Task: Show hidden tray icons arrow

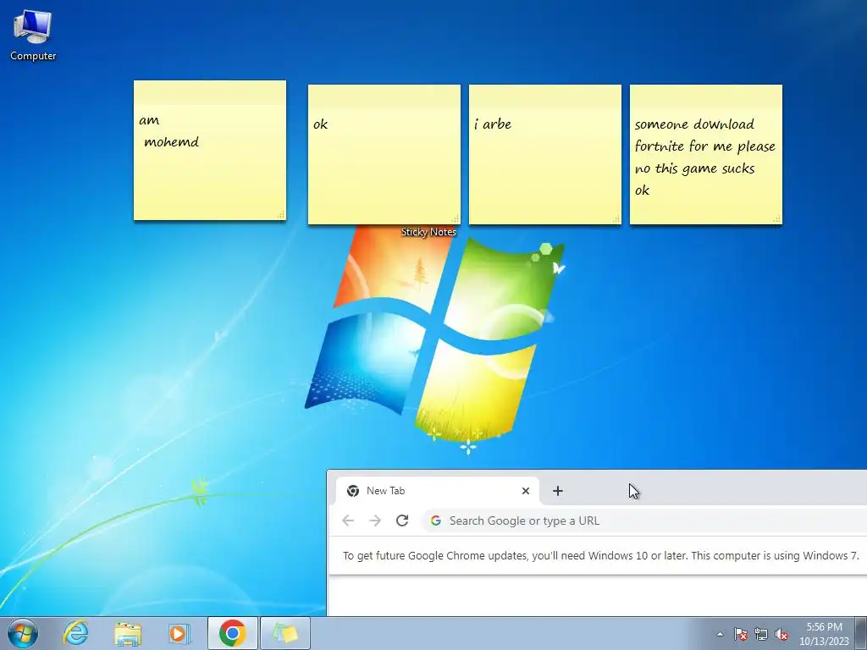Action: pos(720,634)
